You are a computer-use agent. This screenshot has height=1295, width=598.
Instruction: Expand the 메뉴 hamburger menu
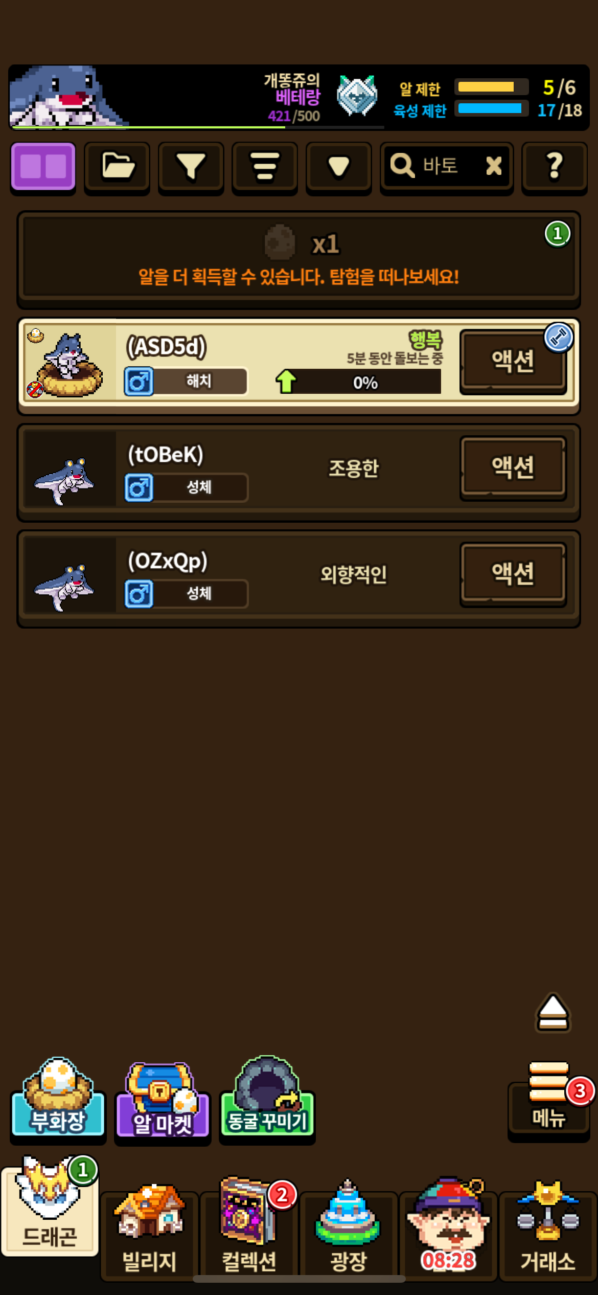click(x=549, y=1100)
